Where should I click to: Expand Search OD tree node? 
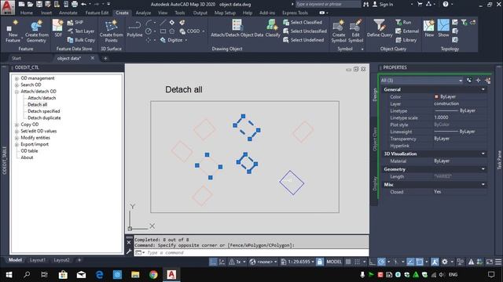[17, 85]
